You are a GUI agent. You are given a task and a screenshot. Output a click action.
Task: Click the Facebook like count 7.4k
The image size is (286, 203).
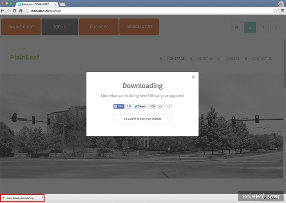129,106
